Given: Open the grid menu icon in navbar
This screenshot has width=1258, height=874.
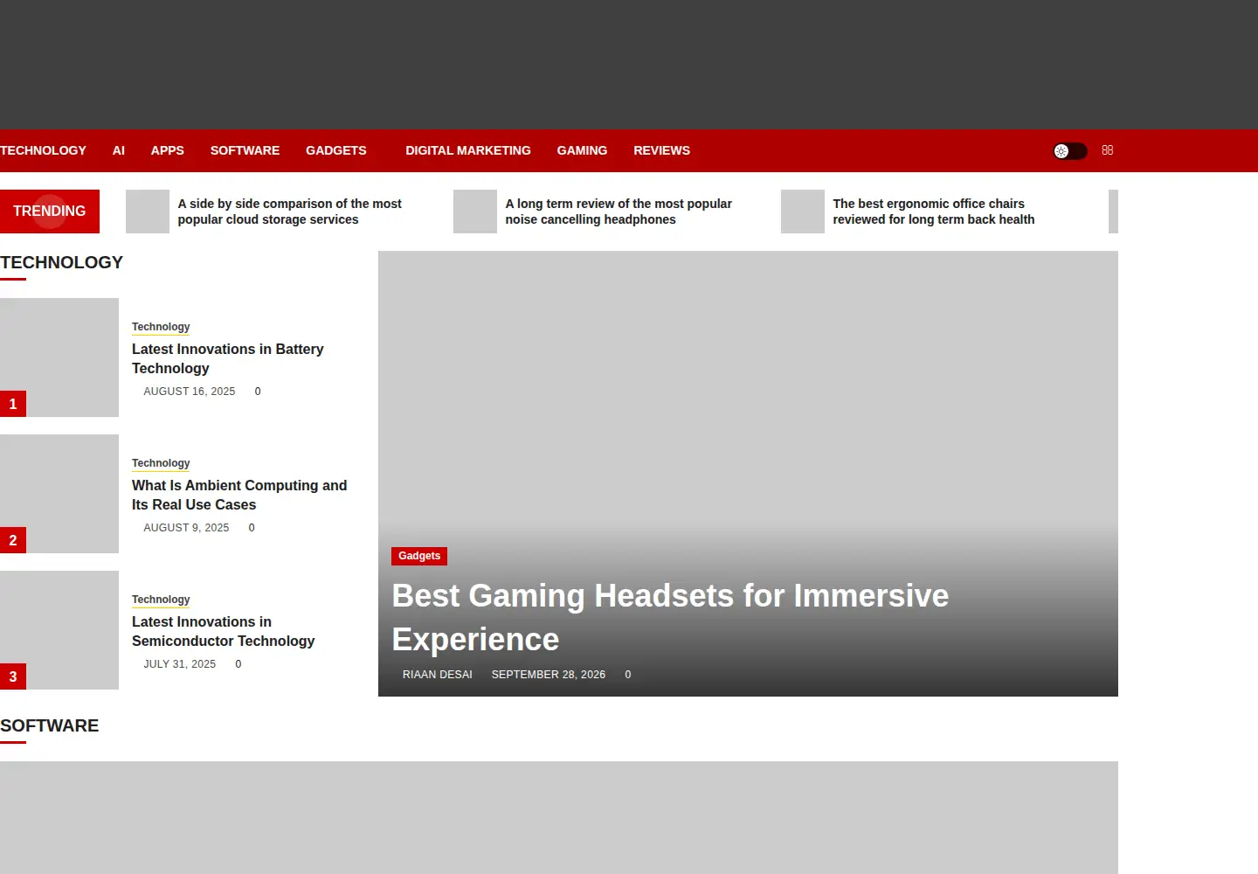Looking at the screenshot, I should coord(1108,150).
